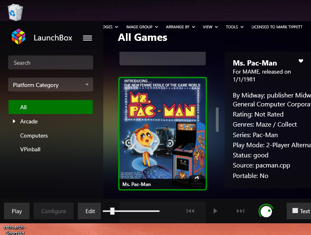This screenshot has width=311, height=235.
Task: Select the Ms. Pac-Man box art thumbnail
Action: 163,134
